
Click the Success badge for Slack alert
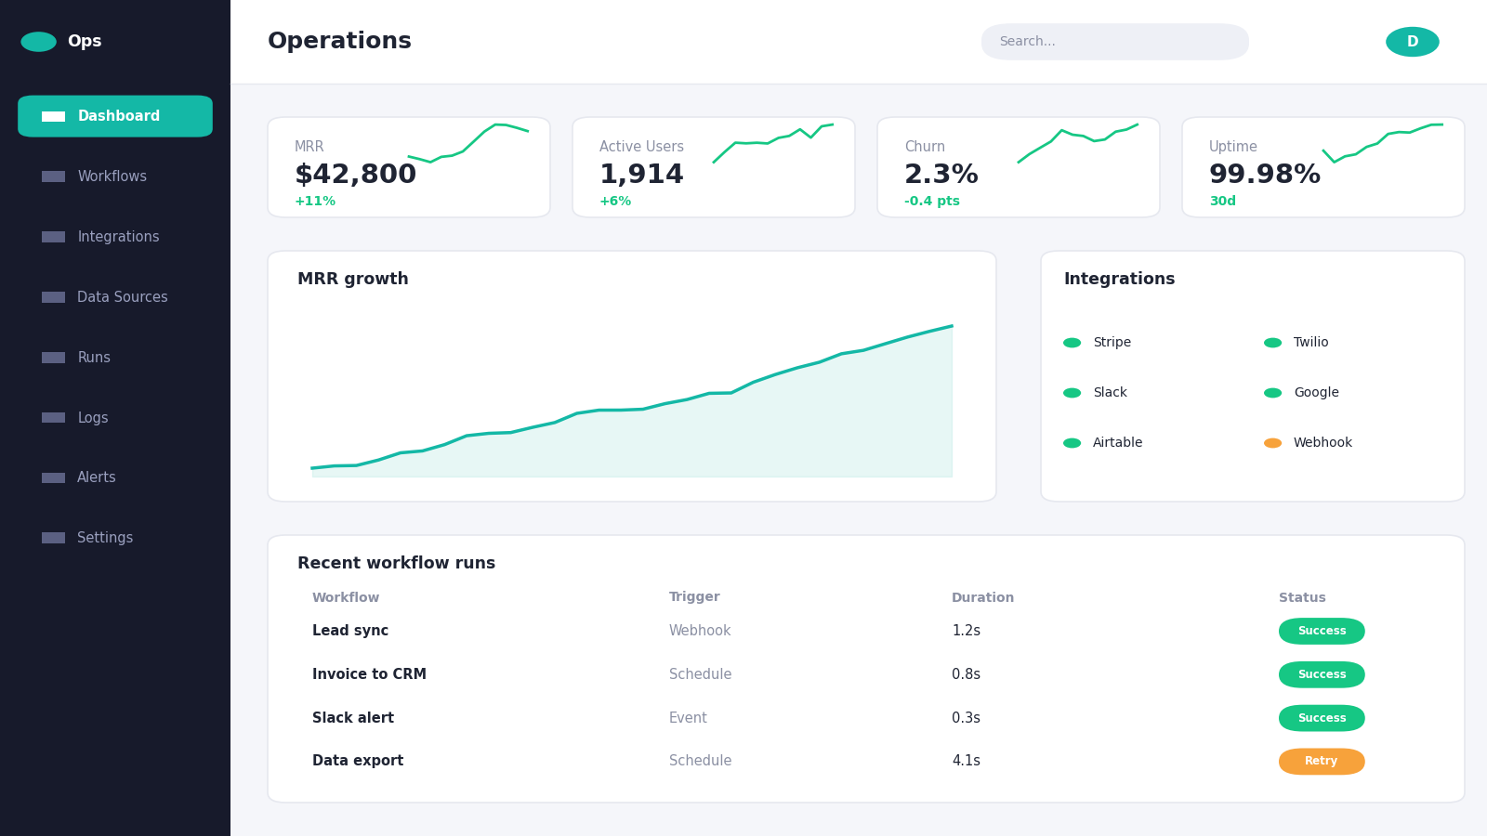(1322, 718)
